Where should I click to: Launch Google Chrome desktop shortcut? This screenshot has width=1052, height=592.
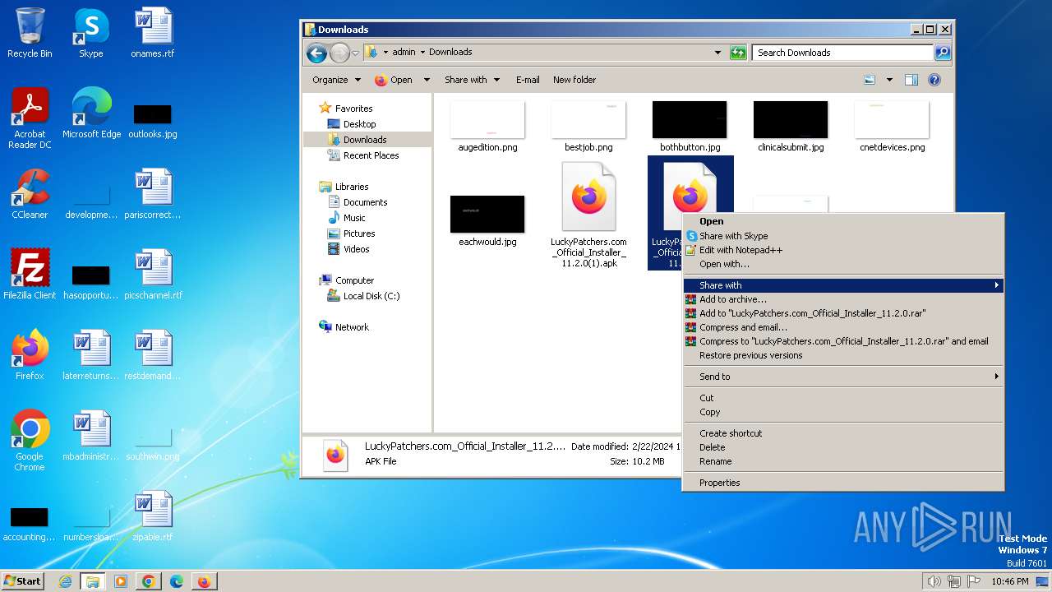pos(30,441)
